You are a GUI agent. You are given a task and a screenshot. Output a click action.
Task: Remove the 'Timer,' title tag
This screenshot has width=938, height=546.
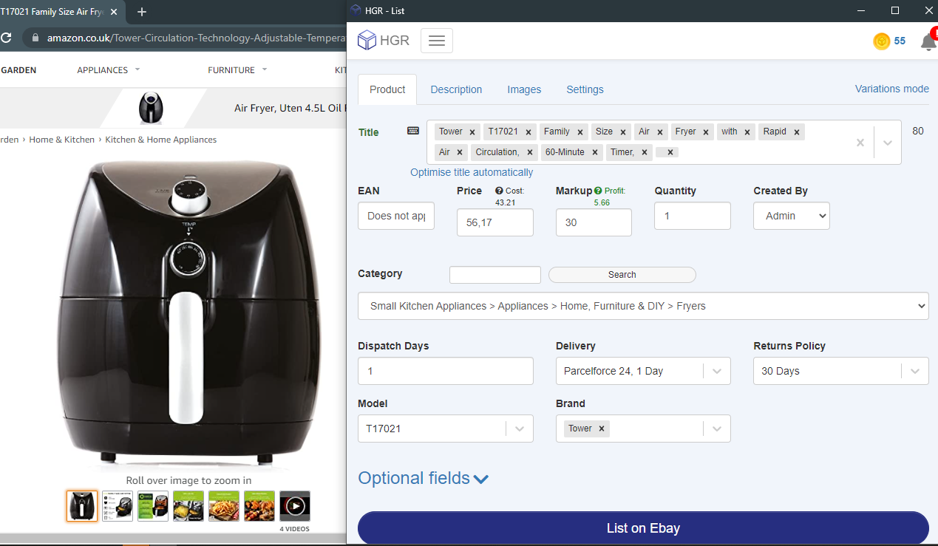[645, 153]
